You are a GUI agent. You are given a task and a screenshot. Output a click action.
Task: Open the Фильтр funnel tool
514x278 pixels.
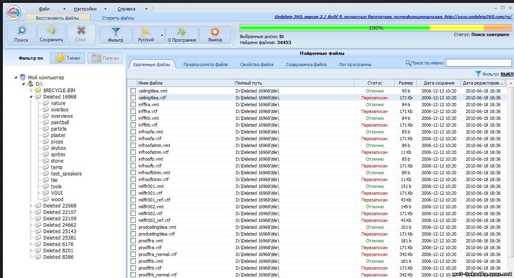[x=116, y=34]
